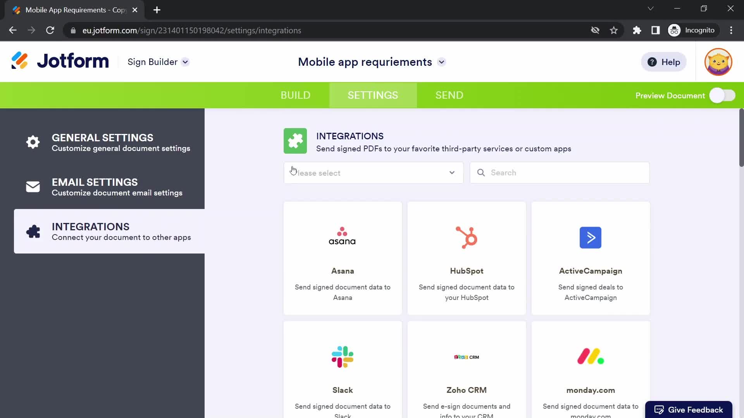Open the Please select category dropdown
This screenshot has width=744, height=418.
[374, 173]
